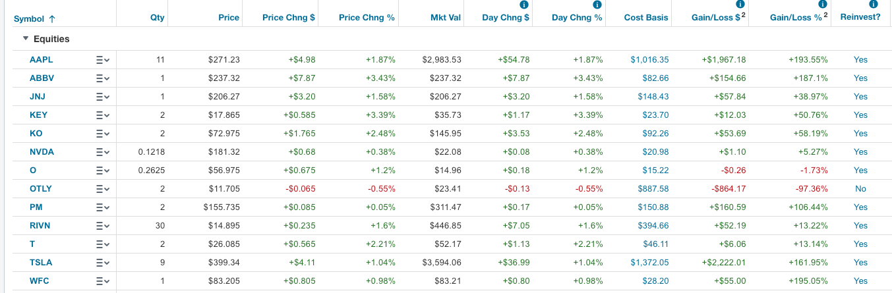The width and height of the screenshot is (892, 293).
Task: Toggle AAPL reinvest setting showing Yes
Action: coord(860,60)
